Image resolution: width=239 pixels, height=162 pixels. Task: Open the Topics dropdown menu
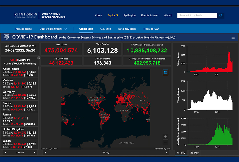click(x=113, y=15)
